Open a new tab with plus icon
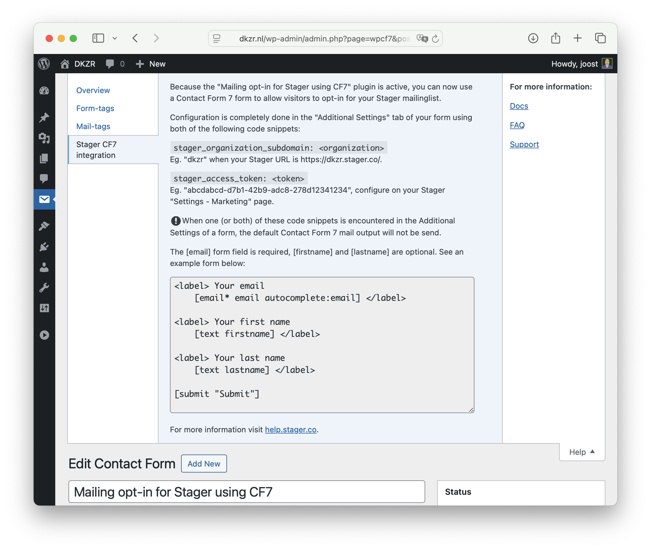This screenshot has height=550, width=651. point(577,38)
